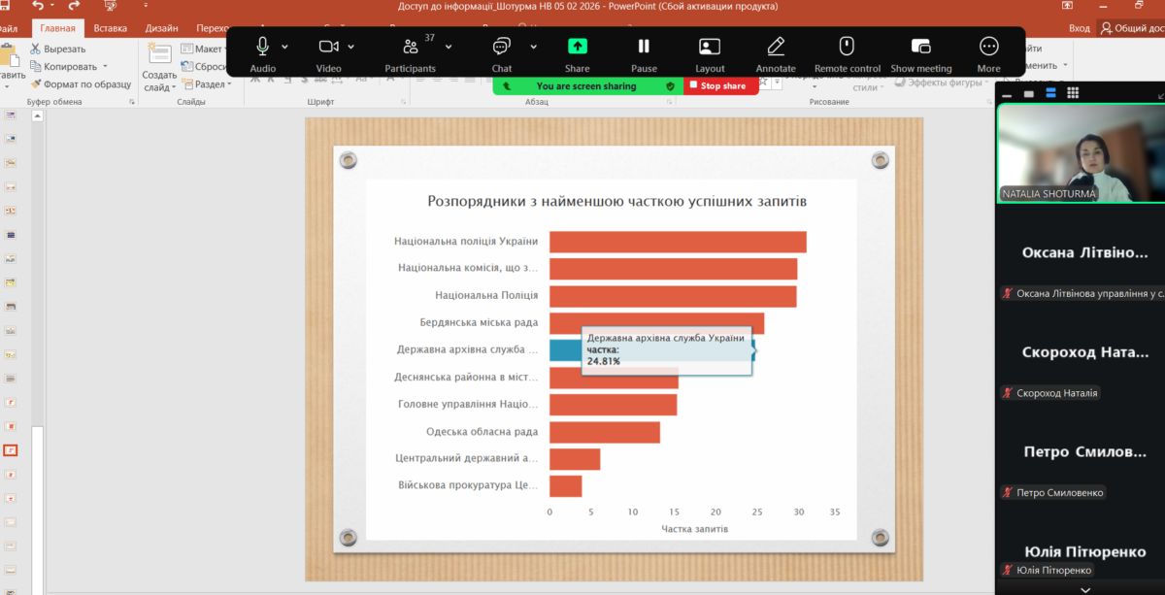
Task: Click the Державна архівна служба blue bar
Action: pyautogui.click(x=565, y=350)
